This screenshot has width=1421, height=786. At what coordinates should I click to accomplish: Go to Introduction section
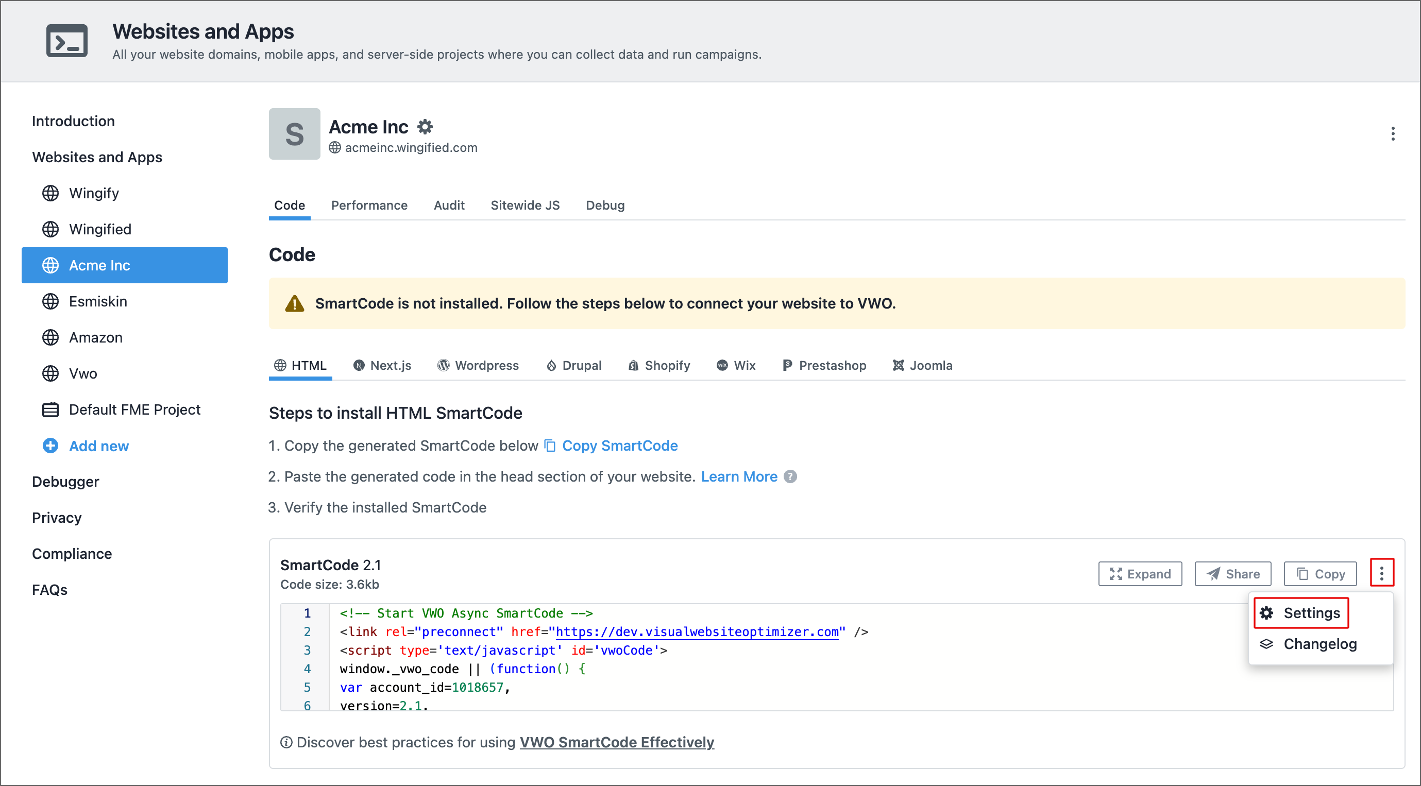point(73,122)
